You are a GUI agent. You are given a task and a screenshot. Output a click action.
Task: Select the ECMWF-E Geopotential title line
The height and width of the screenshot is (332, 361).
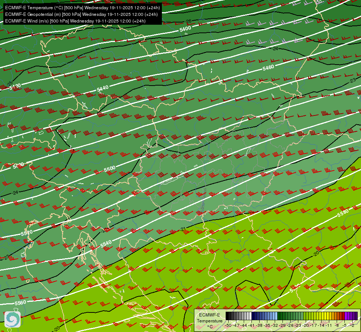(81, 14)
